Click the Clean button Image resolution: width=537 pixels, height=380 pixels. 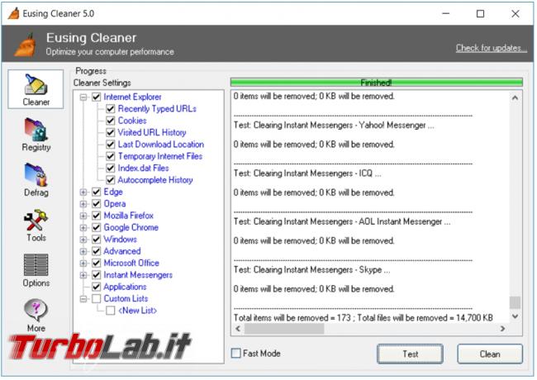(490, 354)
